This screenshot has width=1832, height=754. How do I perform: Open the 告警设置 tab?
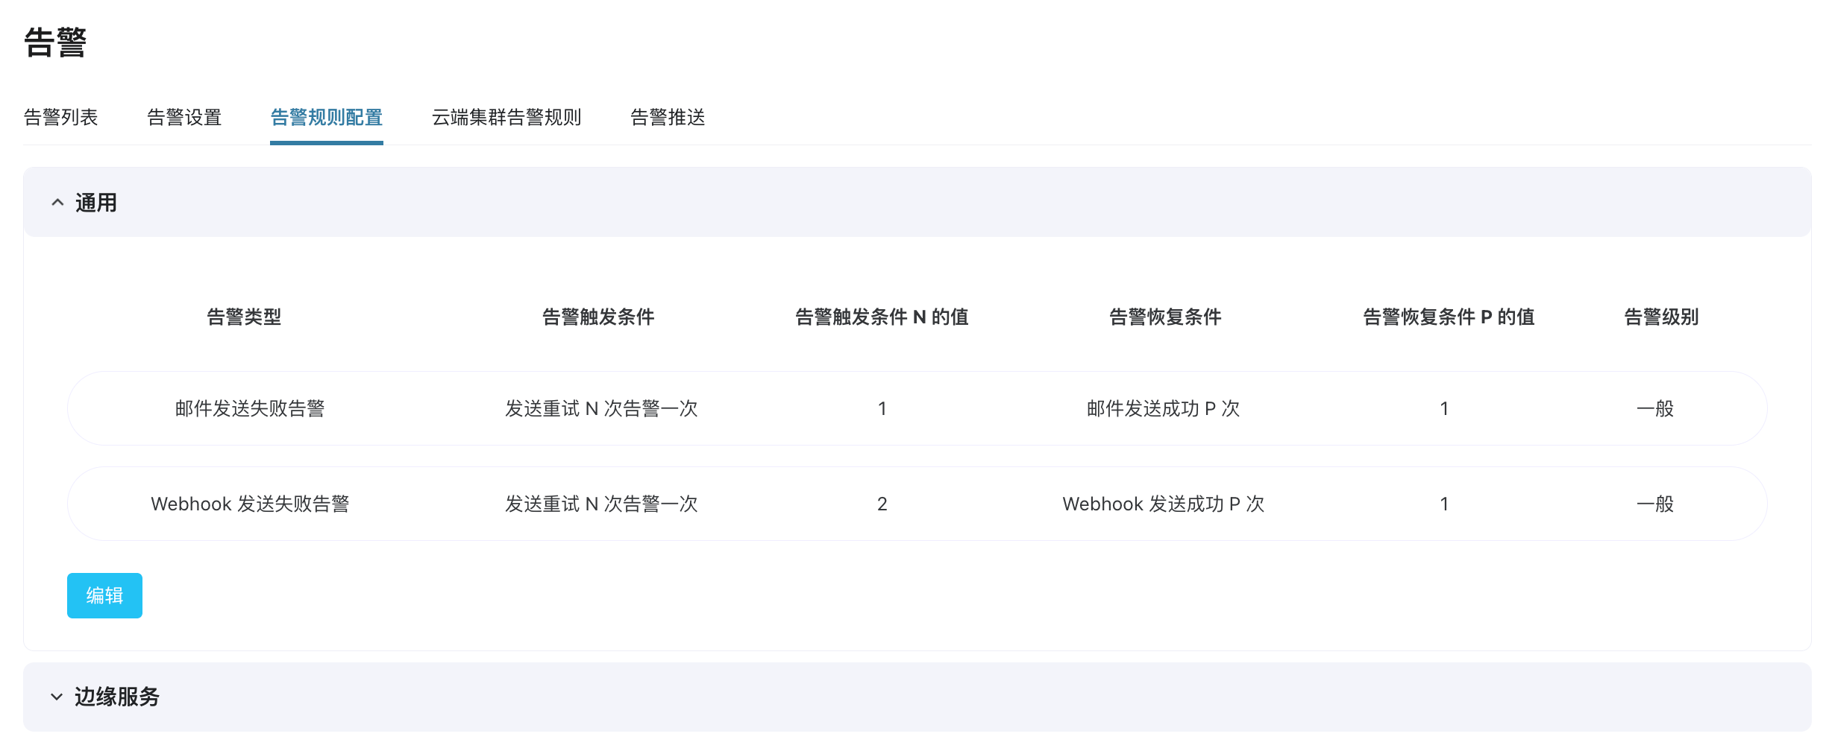coord(185,118)
